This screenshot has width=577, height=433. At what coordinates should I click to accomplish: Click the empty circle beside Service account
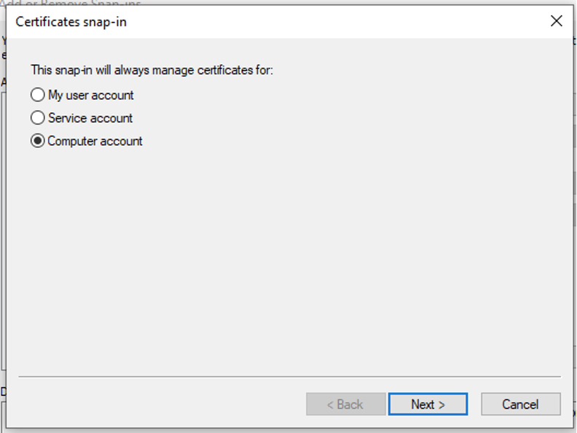coord(38,118)
